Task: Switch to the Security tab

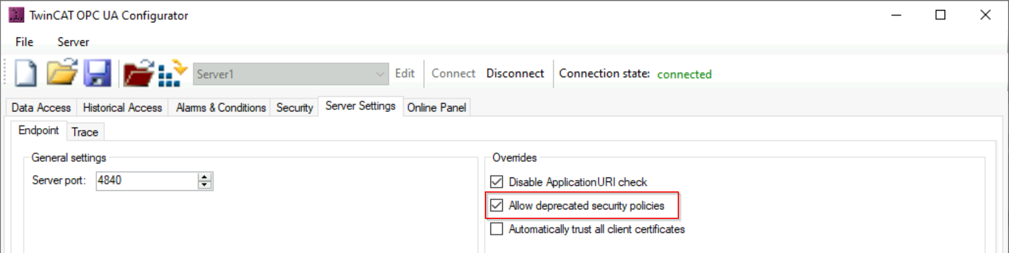Action: tap(294, 107)
